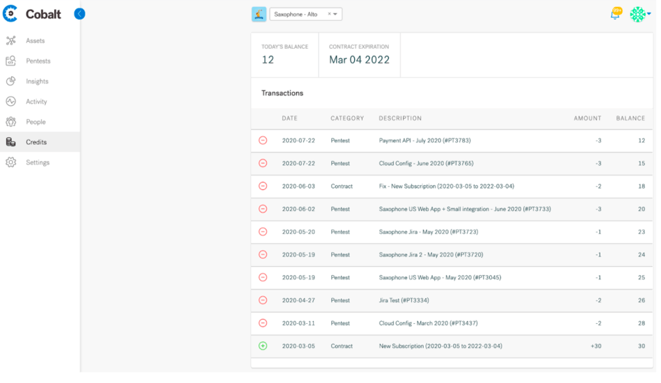Viewport: 661px width, 383px height.
Task: Click the Cobalt logo
Action: (32, 14)
